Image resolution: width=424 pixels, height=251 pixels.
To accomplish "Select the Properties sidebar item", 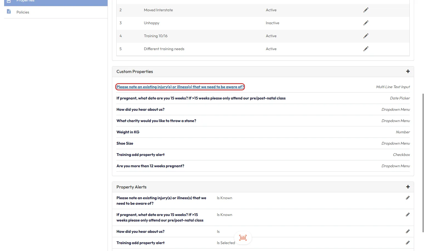I will click(x=25, y=1).
